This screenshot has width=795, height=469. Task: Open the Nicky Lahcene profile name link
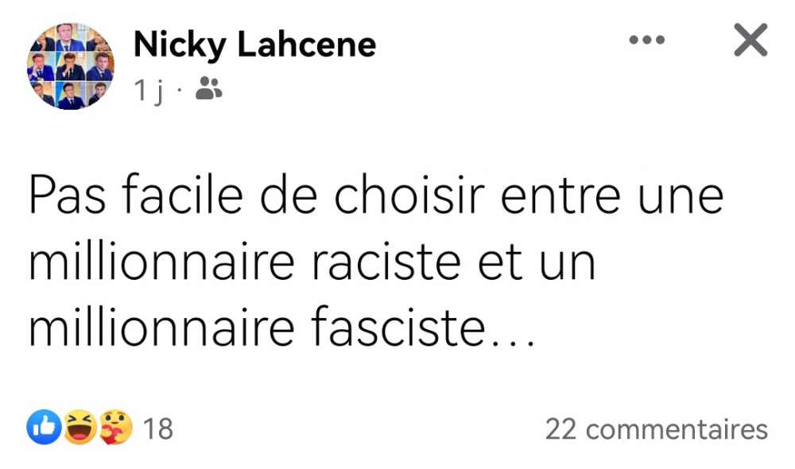[x=254, y=45]
